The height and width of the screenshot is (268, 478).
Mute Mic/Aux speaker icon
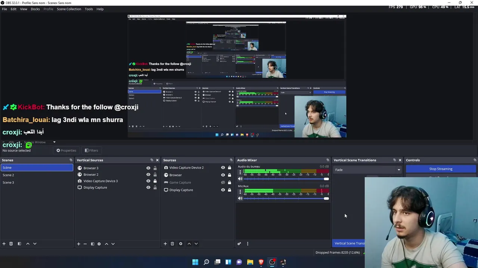[x=240, y=198]
